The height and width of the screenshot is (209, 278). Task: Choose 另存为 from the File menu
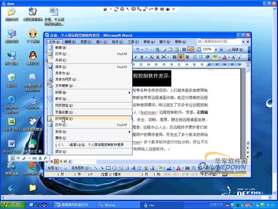89,73
